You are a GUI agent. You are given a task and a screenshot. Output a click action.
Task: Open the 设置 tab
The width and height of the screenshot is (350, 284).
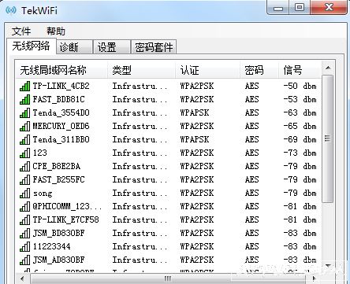point(112,47)
